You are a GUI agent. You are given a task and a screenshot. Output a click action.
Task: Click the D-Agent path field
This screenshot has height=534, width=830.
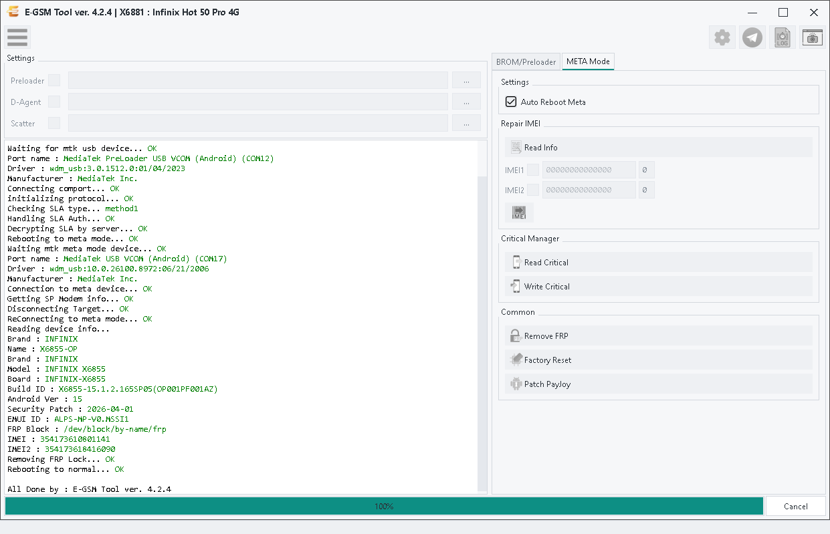click(258, 102)
